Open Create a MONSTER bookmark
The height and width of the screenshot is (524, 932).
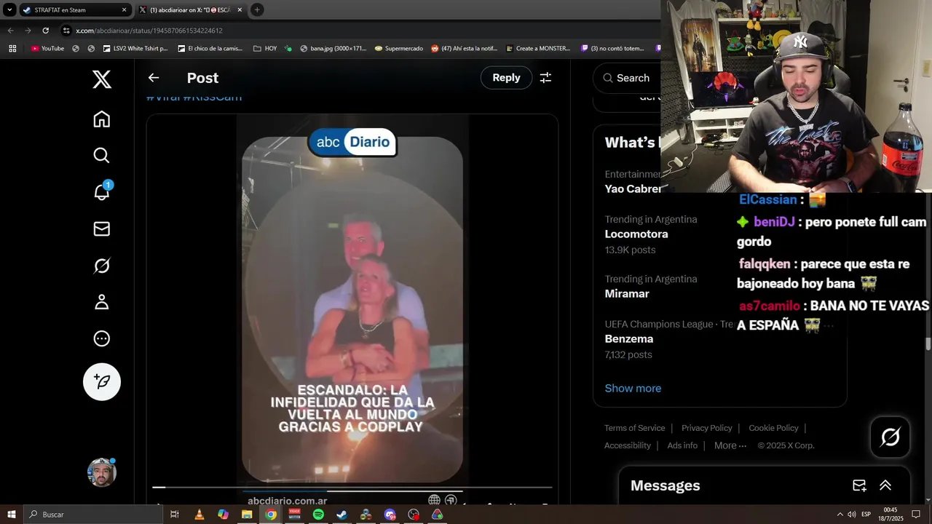point(537,49)
